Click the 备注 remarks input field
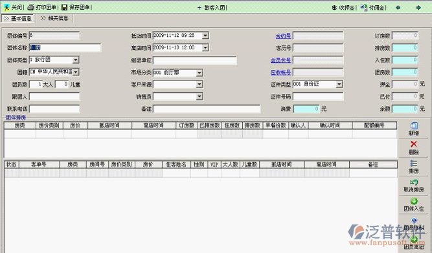Image resolution: width=432 pixels, height=253 pixels. point(207,109)
